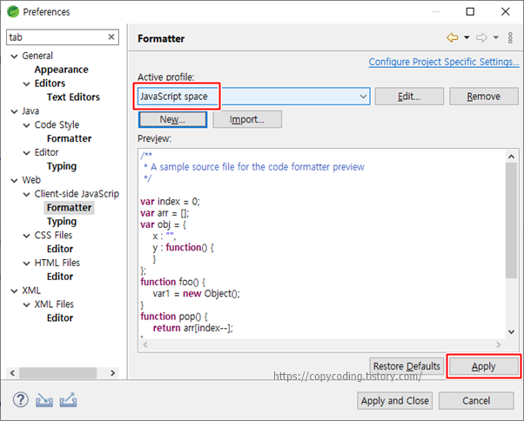Select Text Editors in the tree
Screen dimensions: 524x421
point(73,97)
